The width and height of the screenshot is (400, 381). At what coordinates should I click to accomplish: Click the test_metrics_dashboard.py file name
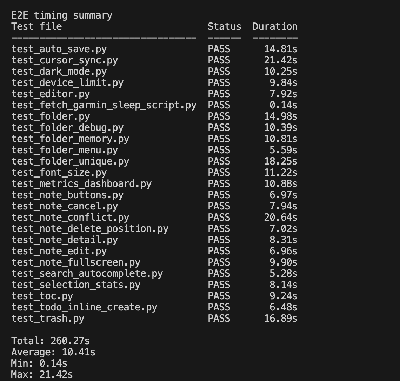coord(81,183)
